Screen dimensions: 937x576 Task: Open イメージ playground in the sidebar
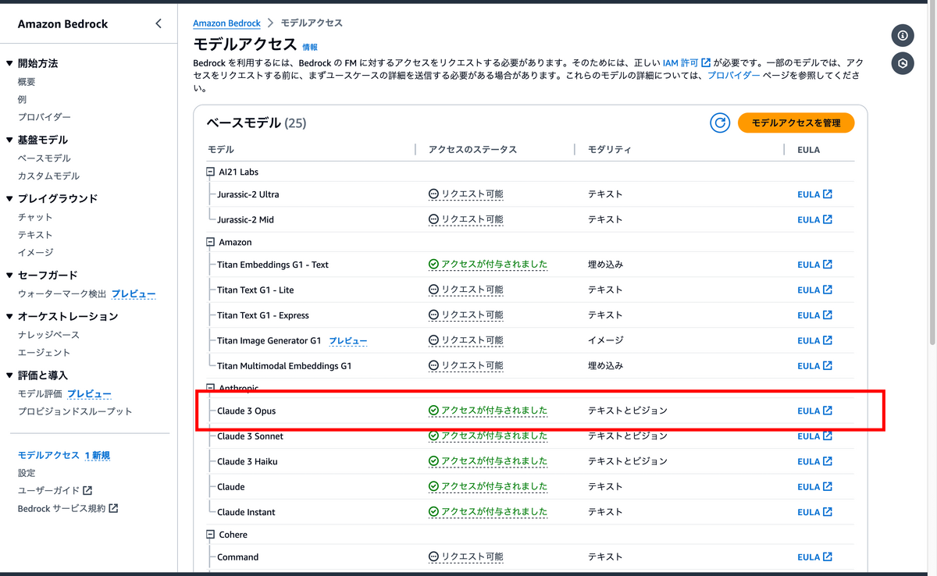coord(35,252)
